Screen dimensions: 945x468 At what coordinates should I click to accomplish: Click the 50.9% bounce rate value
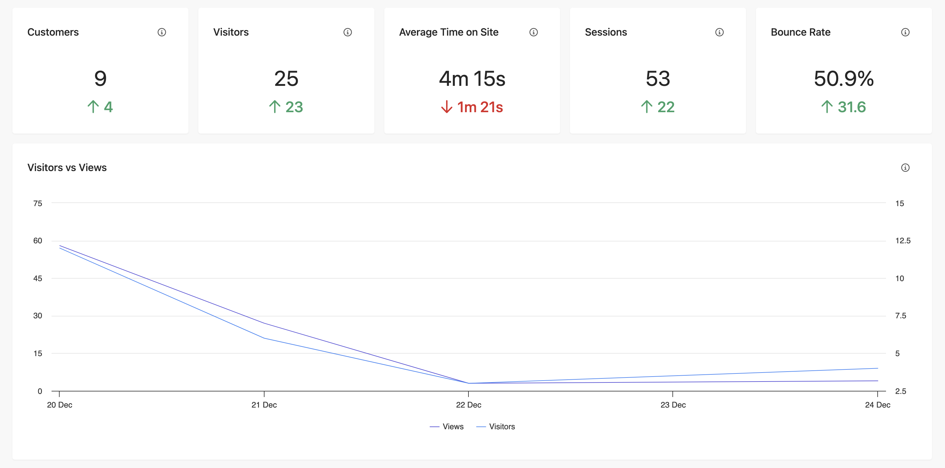844,79
